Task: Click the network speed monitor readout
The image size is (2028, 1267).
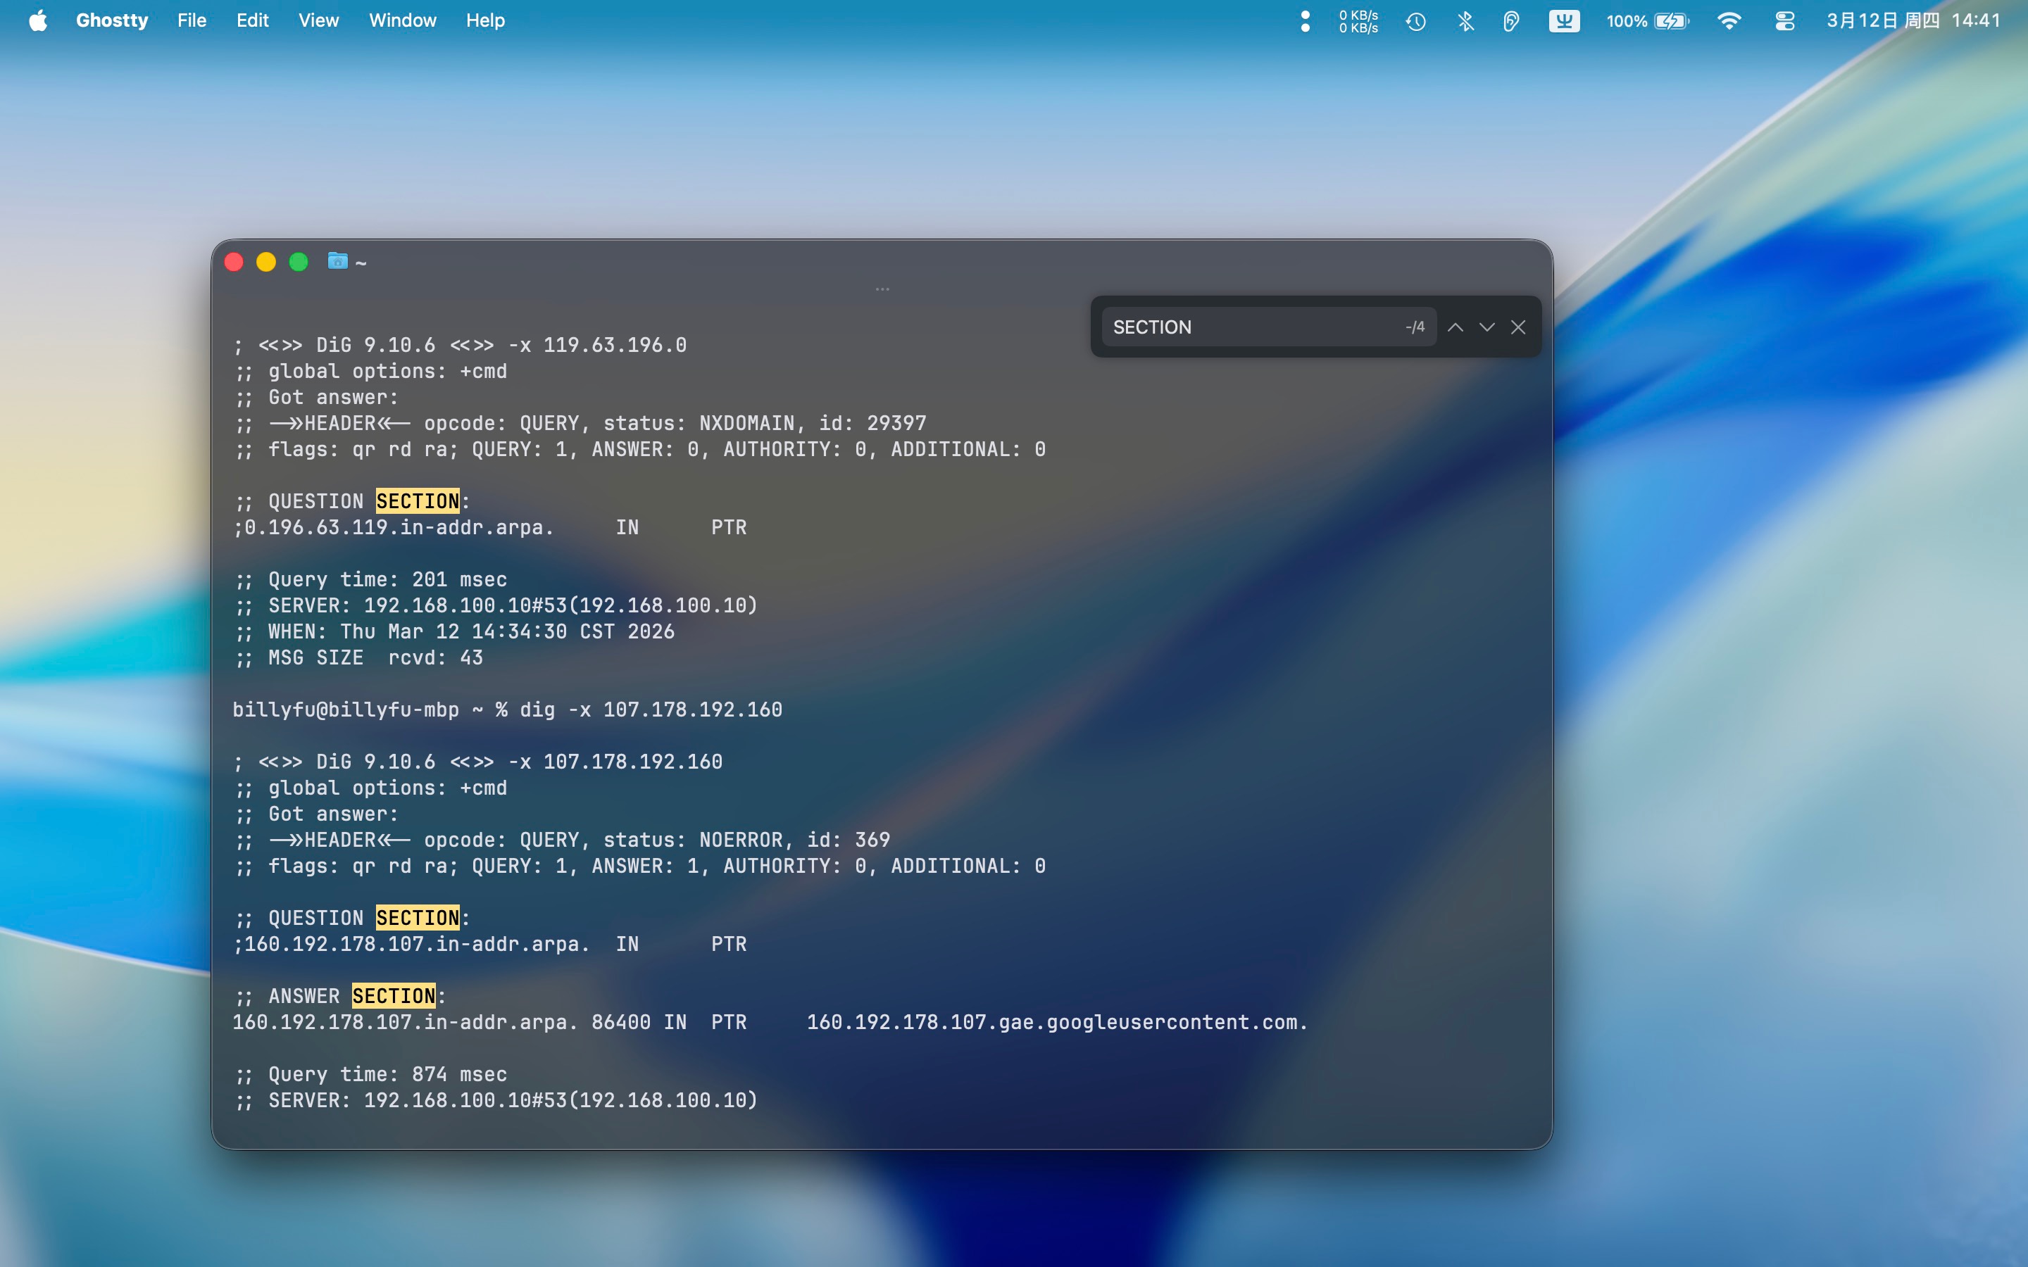Action: click(1358, 21)
